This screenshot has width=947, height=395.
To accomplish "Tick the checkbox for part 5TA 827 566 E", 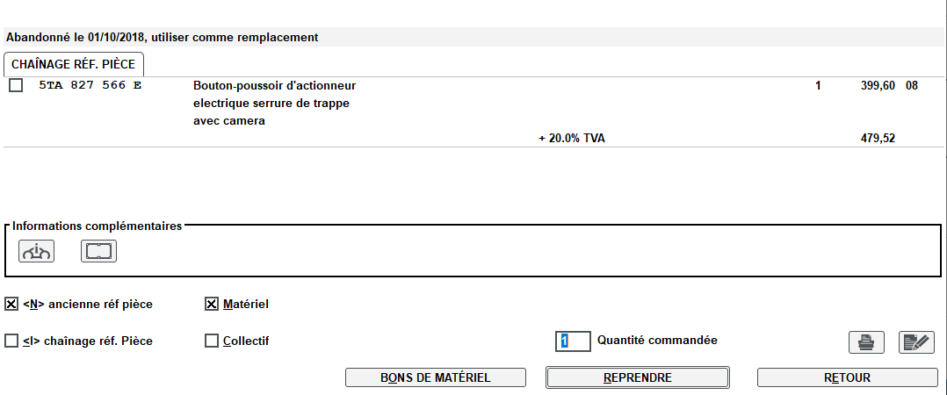I will point(16,86).
